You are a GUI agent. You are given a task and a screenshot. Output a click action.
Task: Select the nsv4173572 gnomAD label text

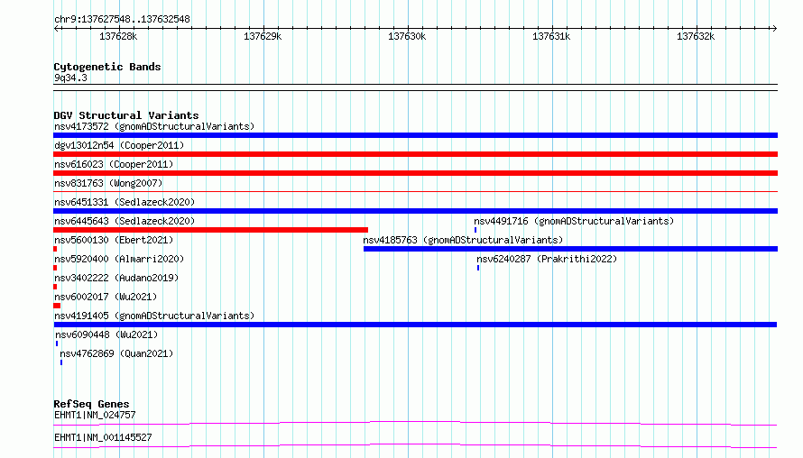pos(154,126)
